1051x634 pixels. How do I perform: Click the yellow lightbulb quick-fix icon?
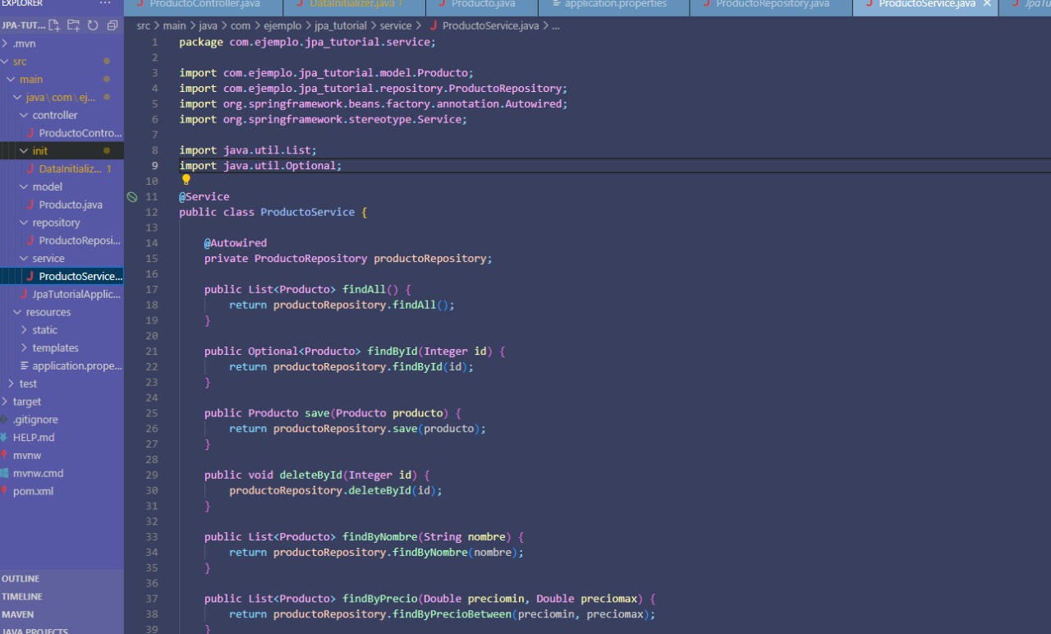(x=186, y=180)
